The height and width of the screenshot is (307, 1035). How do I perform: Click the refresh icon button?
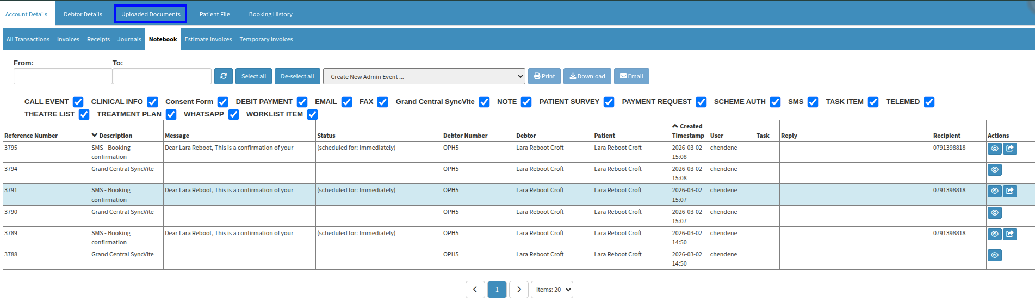click(x=224, y=76)
